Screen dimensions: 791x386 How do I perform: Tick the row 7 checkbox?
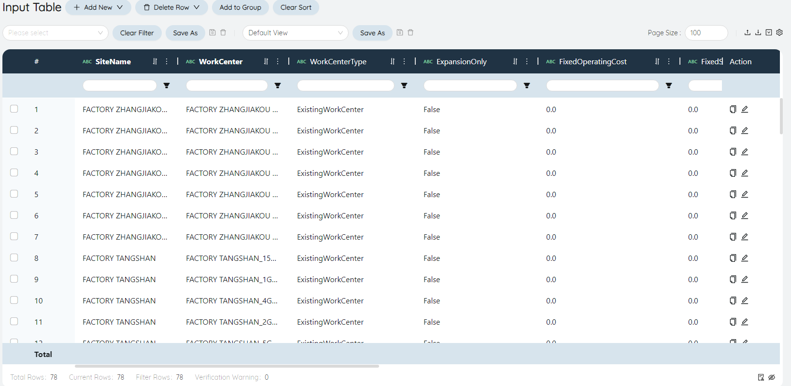click(x=14, y=236)
